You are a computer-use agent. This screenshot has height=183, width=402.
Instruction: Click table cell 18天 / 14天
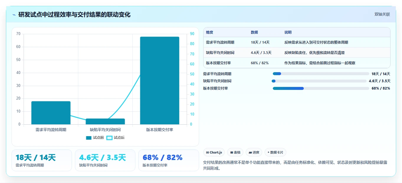(x=260, y=42)
